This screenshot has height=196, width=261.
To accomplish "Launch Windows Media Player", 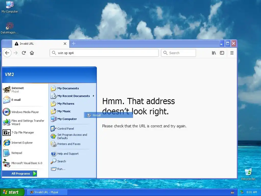I will (25, 112).
